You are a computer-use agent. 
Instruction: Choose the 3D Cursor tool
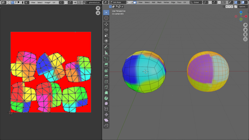click(106, 18)
